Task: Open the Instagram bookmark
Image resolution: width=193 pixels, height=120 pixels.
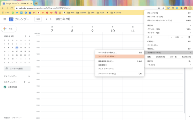Action: pyautogui.click(x=56, y=12)
